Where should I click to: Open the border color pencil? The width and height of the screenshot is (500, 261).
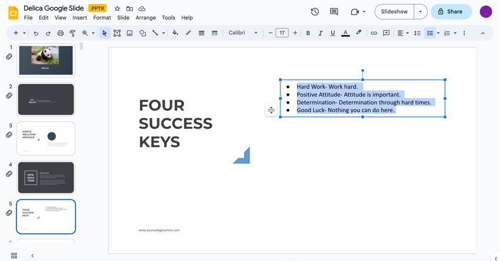pos(188,33)
